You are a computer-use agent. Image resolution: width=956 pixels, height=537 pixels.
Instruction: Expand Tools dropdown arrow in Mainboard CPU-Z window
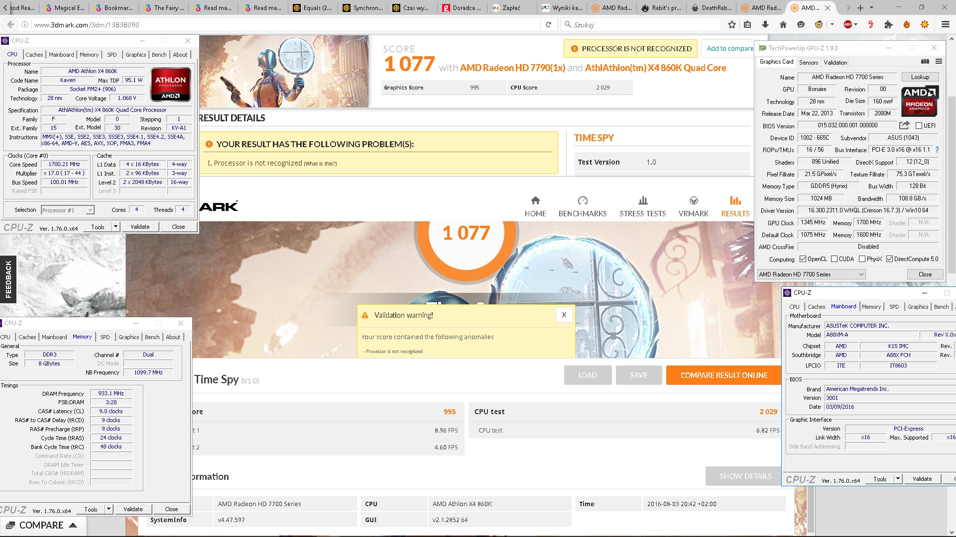click(898, 479)
